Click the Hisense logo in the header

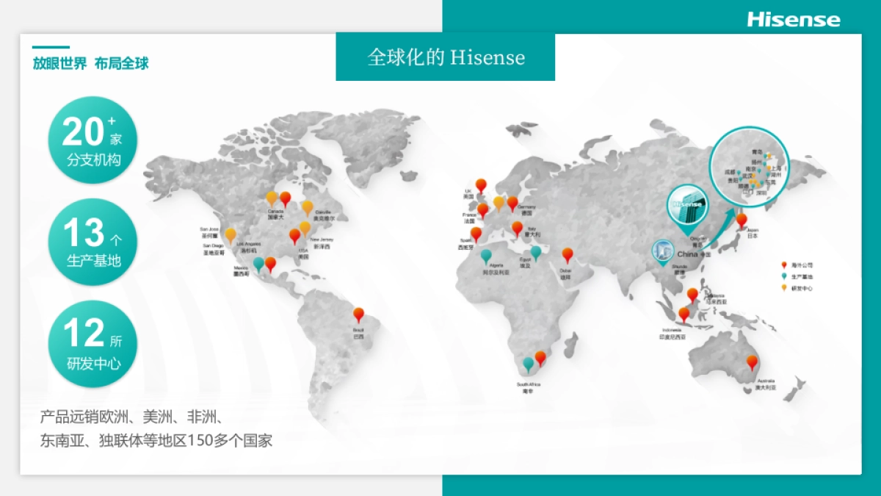coord(793,19)
